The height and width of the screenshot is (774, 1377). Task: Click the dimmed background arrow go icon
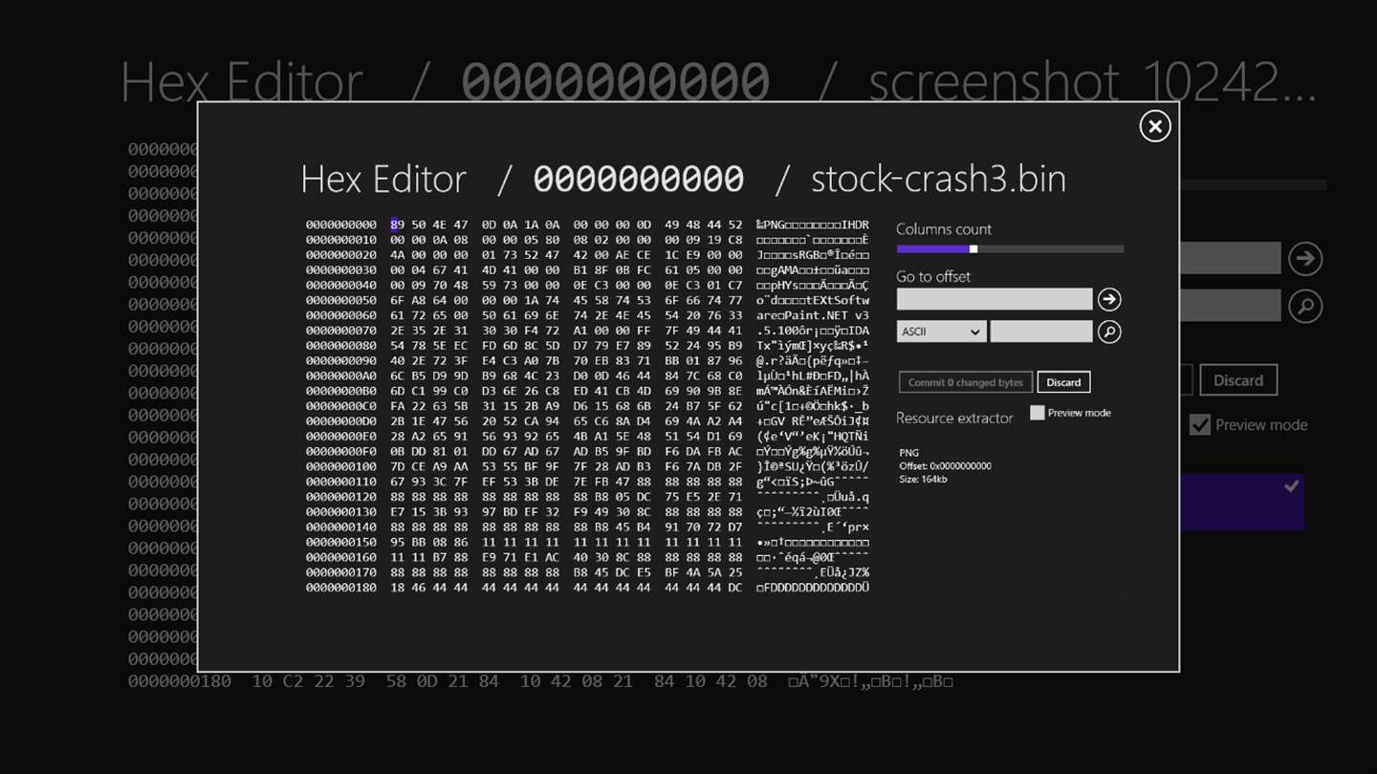(1304, 259)
